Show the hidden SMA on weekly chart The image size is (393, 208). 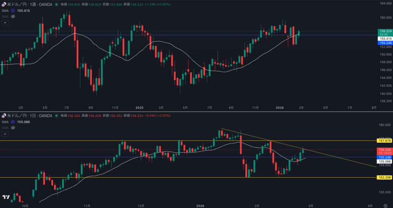click(13, 17)
